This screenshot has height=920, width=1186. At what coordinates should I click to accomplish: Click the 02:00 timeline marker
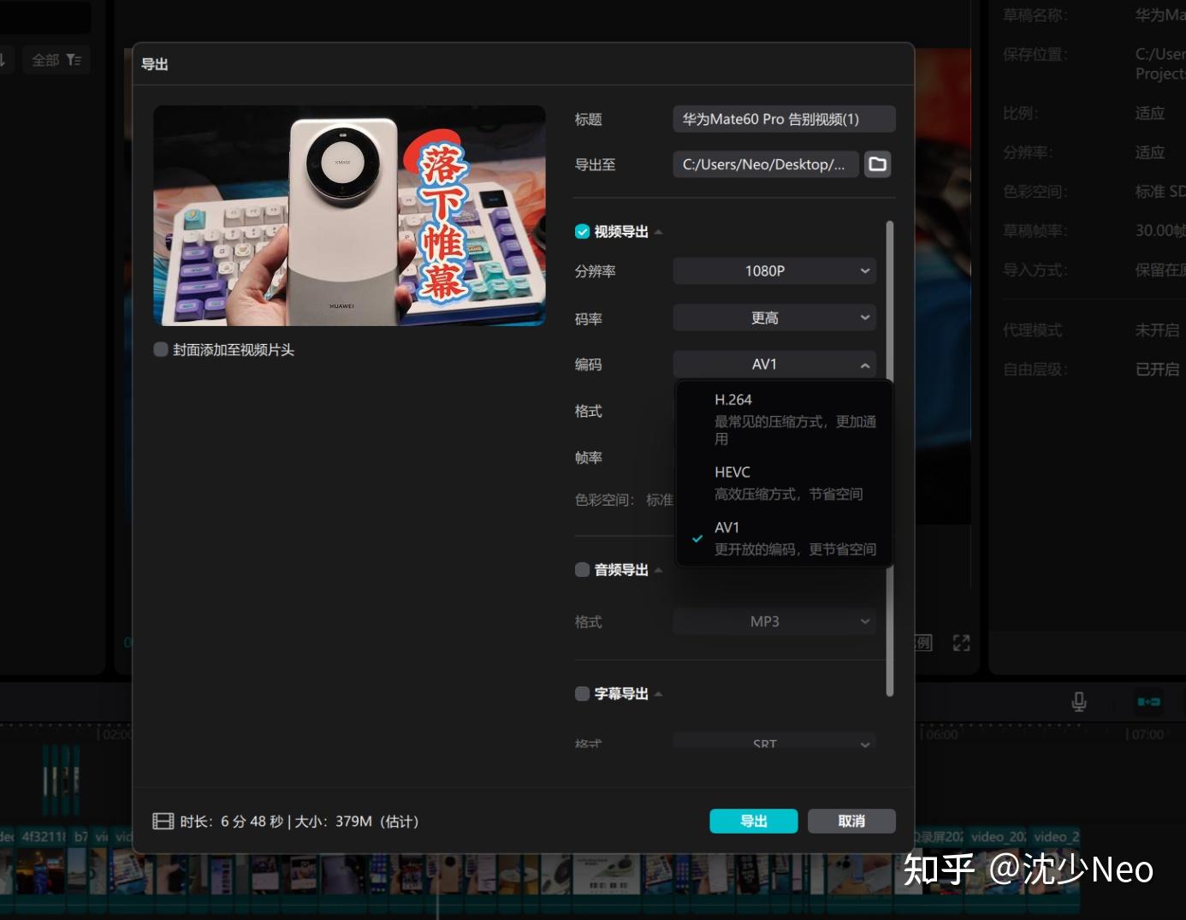click(x=117, y=734)
